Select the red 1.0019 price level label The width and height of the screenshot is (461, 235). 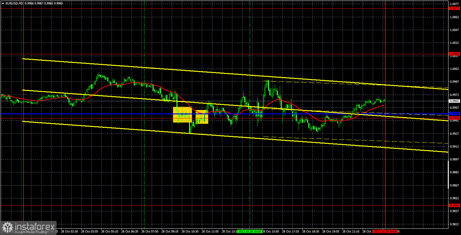pos(454,54)
